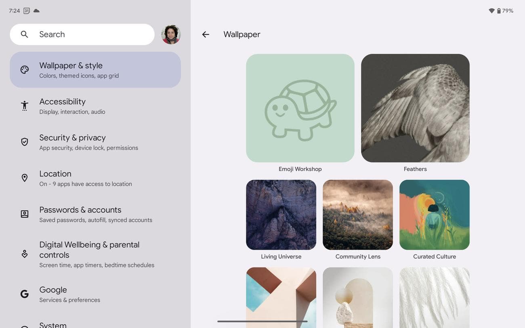Open the white feather texture thumbnail

coord(435,297)
